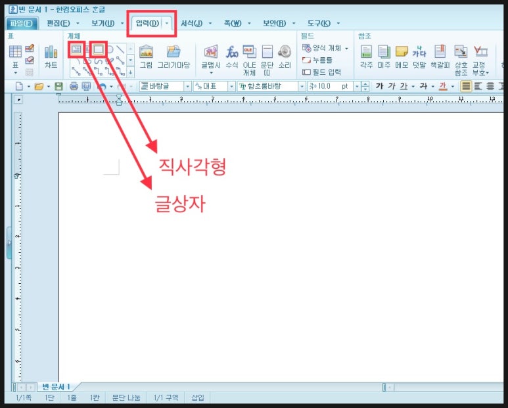Viewport: 508px width, 408px height.
Task: Toggle strikethrough 가 formatting
Action: (423, 86)
